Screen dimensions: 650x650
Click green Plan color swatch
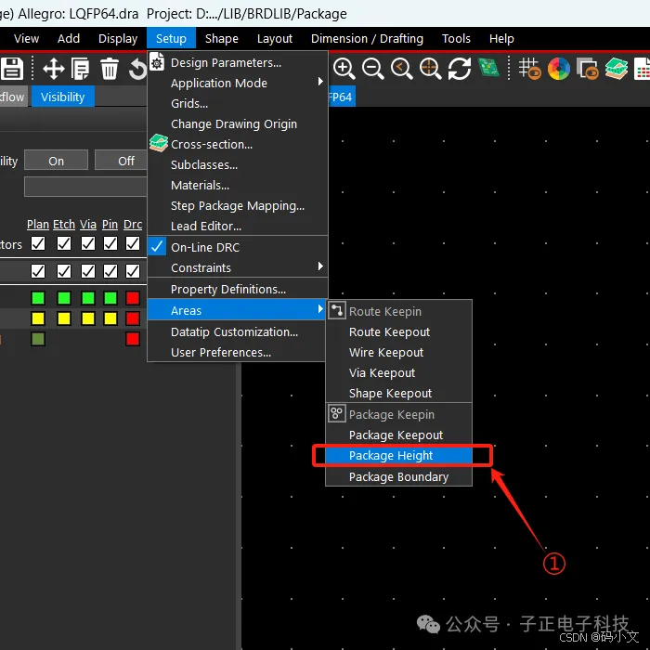[x=38, y=298]
